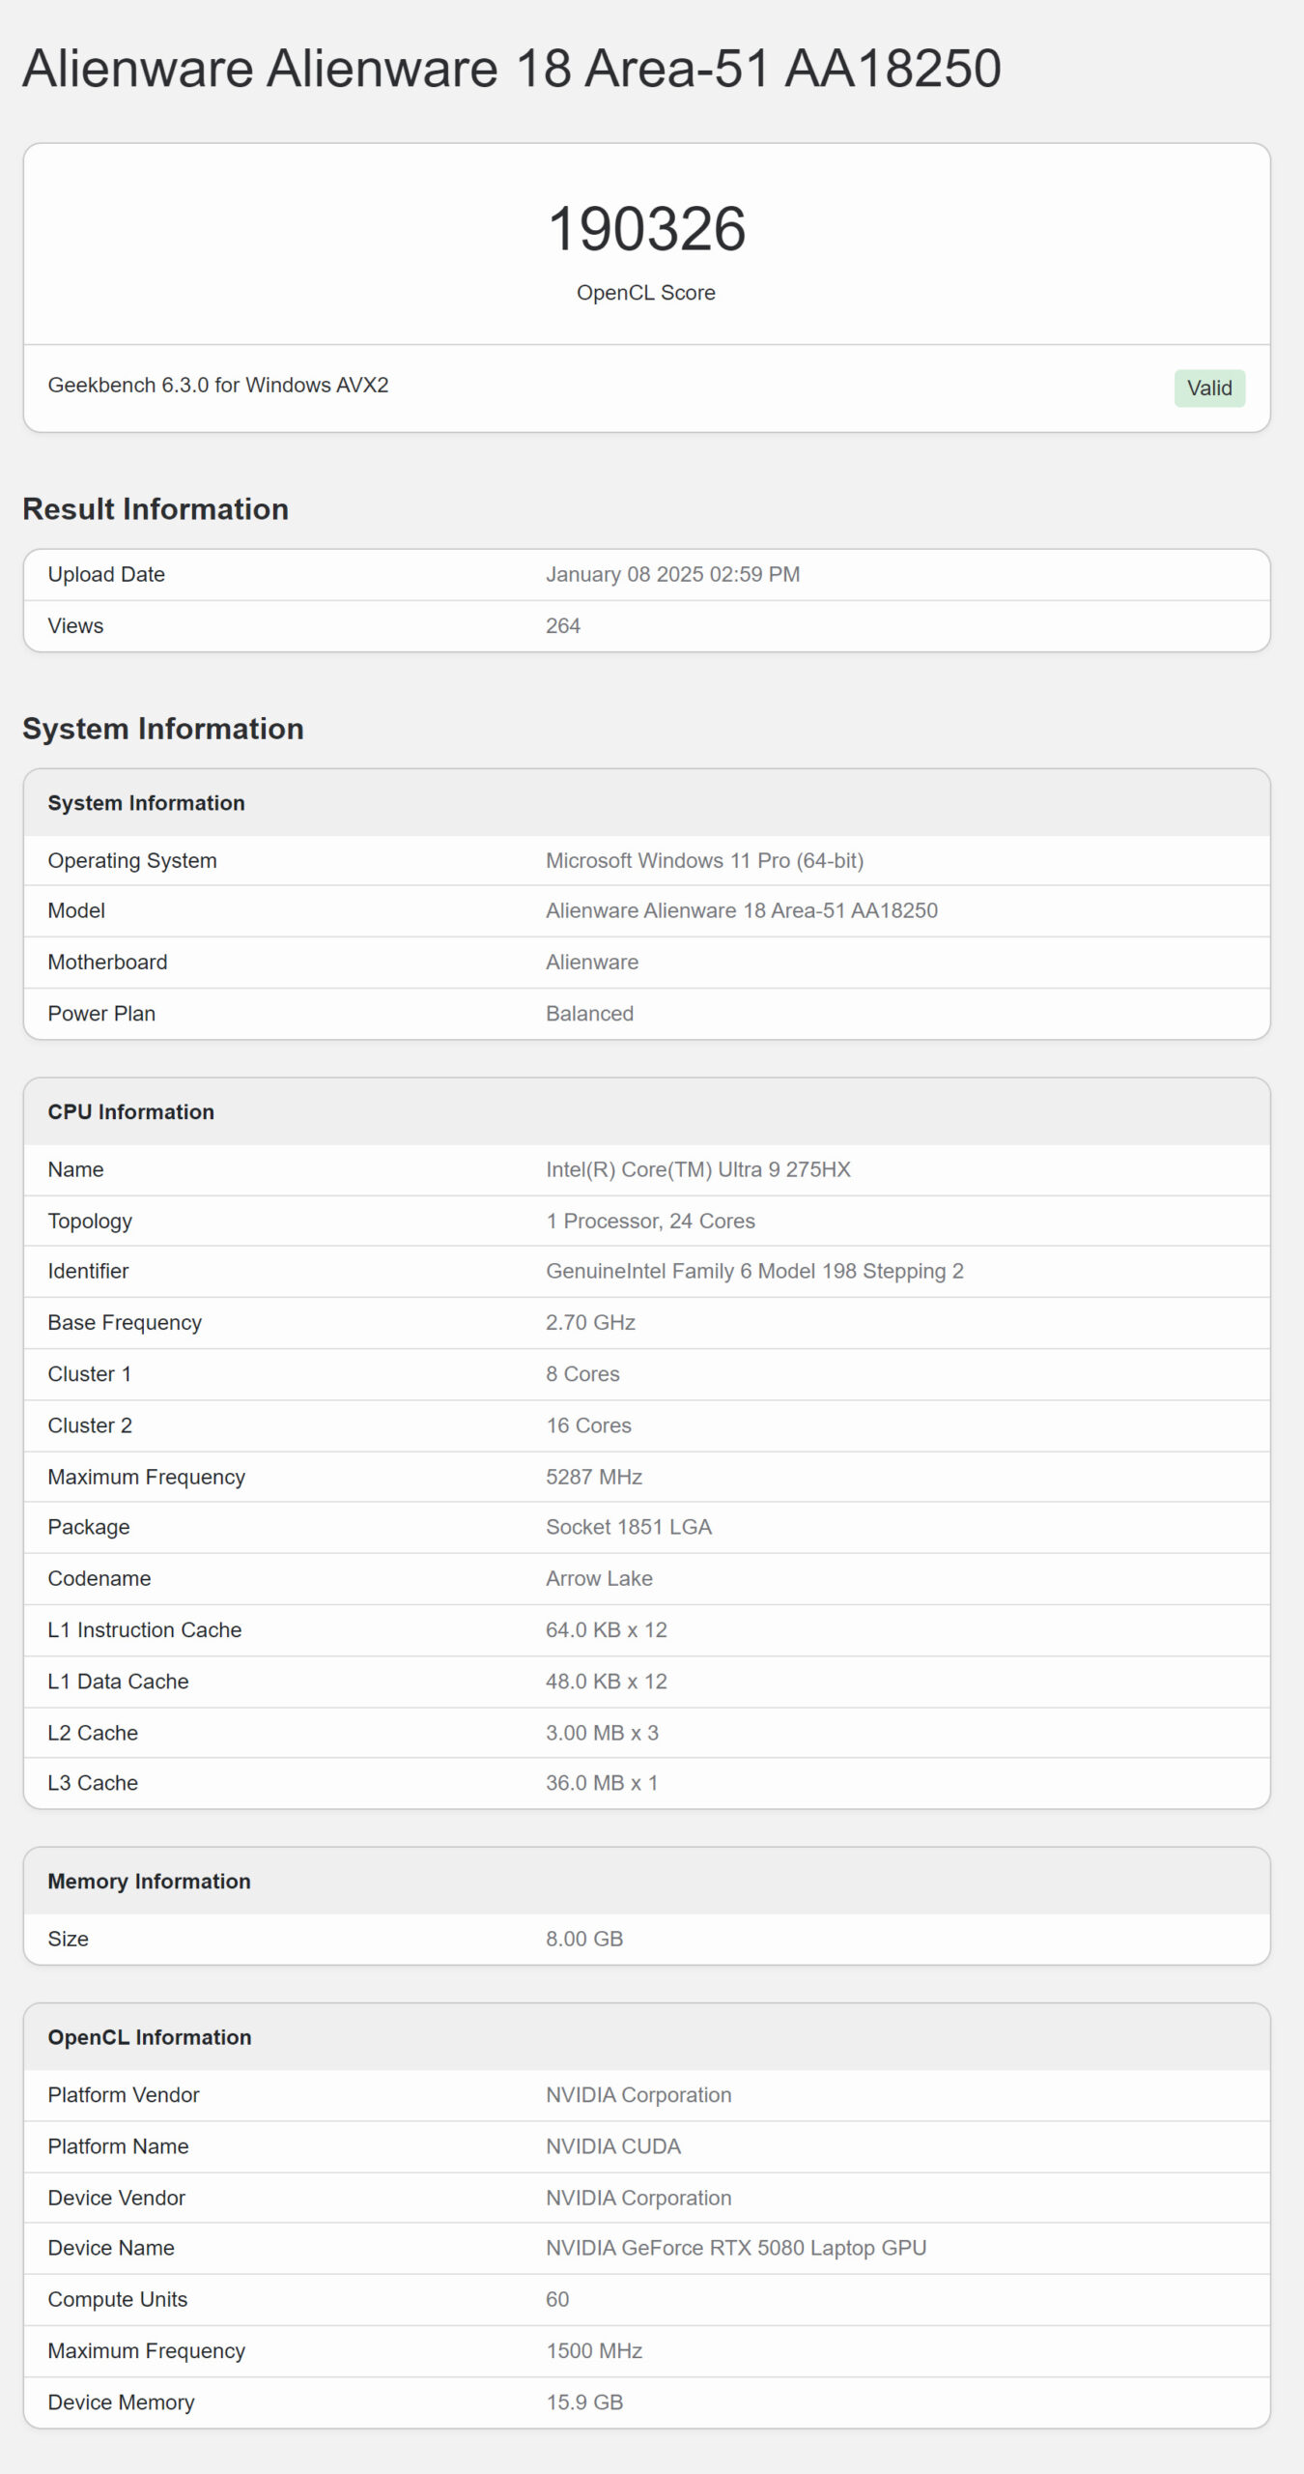
Task: Click the 'Platform Name' row label
Action: pos(119,2146)
